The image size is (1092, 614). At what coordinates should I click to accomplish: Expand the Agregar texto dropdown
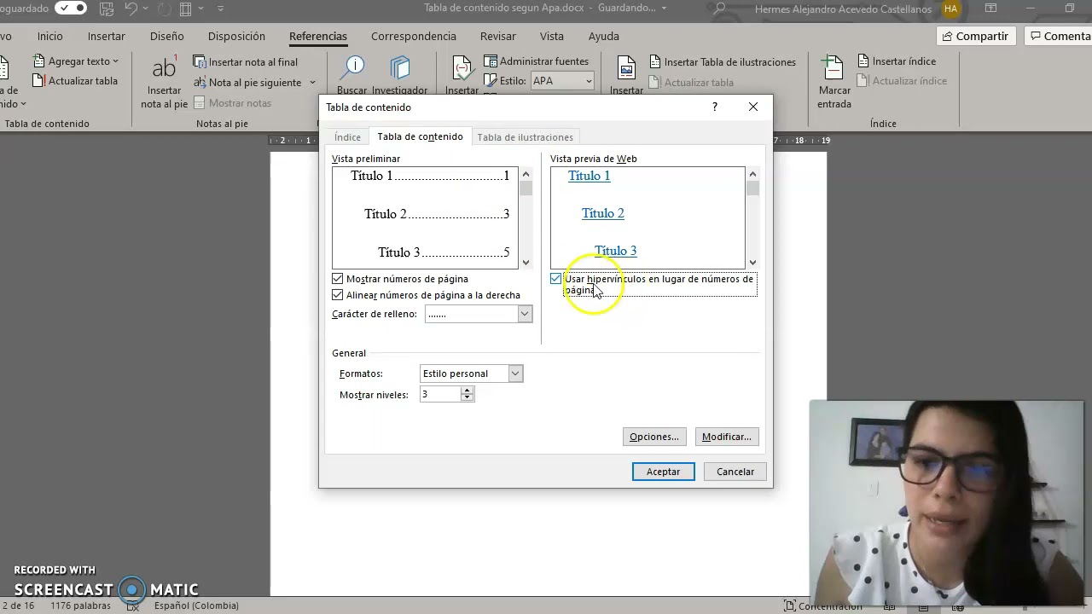pyautogui.click(x=77, y=61)
